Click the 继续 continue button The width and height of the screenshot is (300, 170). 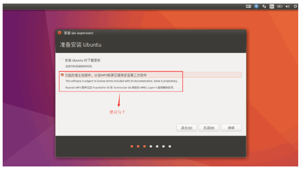231,128
